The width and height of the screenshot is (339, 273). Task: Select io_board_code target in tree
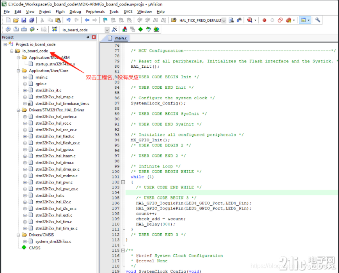pyautogui.click(x=35, y=51)
